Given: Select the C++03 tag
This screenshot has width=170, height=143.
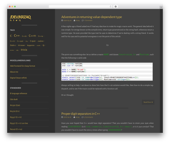Looking at the screenshot, I should [24, 36].
